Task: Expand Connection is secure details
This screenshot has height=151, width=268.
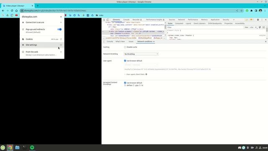Action: coord(42,22)
